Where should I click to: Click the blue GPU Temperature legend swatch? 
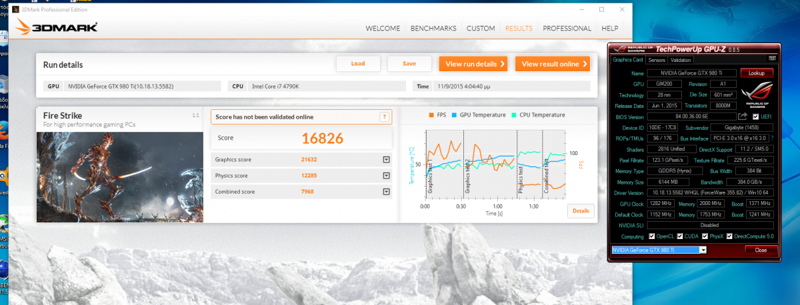point(455,115)
